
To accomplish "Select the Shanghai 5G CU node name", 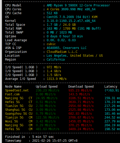I will [x=19, y=110].
